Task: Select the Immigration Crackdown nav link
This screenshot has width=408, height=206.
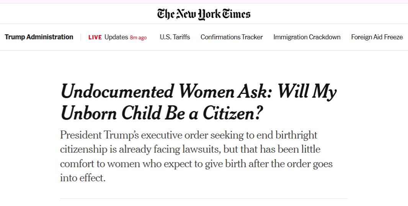Action: click(307, 37)
